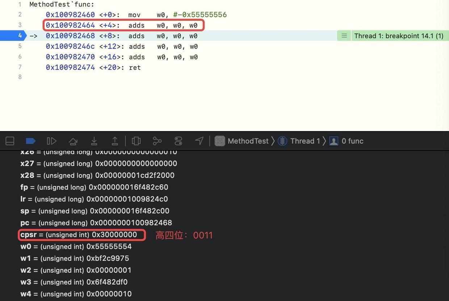Click Thread 1 breakpoint 14.1 annotation
The image size is (449, 301).
click(x=399, y=36)
